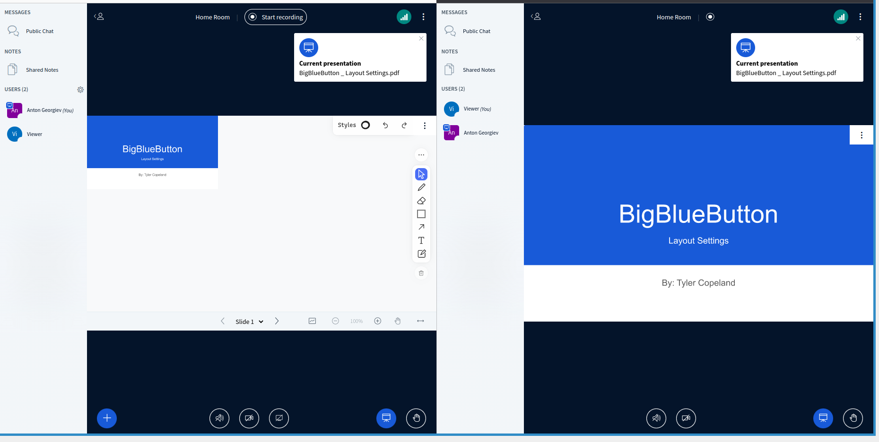Unmute the speaker audio
Screen dimensions: 879x442
219,418
